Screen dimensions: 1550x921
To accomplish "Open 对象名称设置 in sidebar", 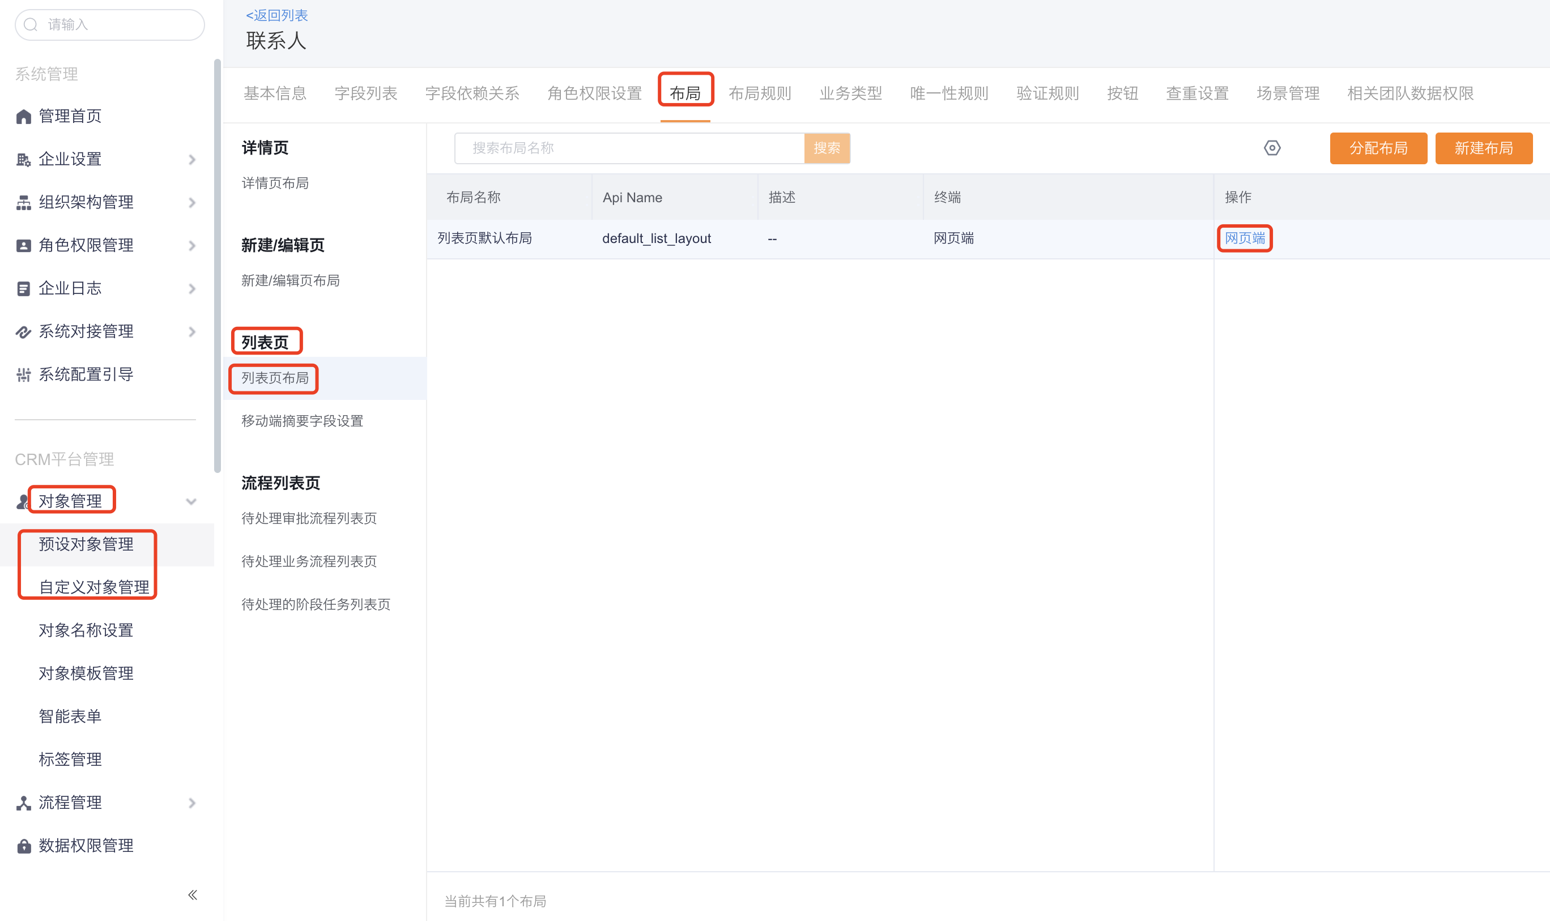I will point(86,630).
